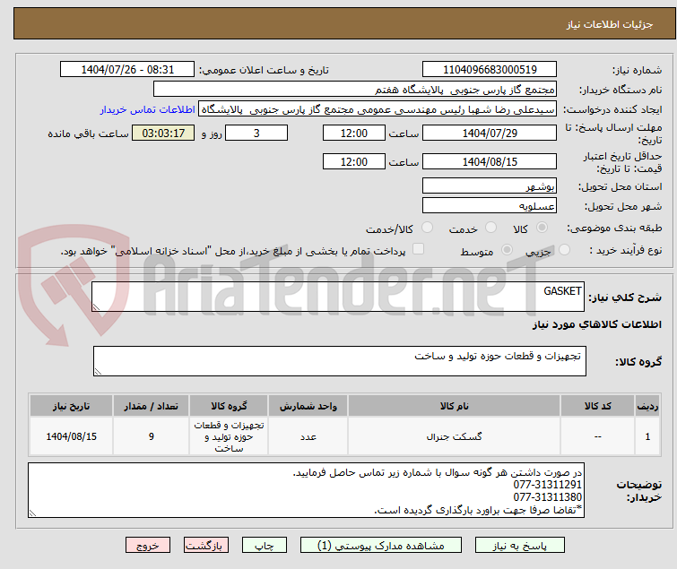Click the response deadline date 1404/07/29
Screen dimensions: 677x569
tap(490, 133)
